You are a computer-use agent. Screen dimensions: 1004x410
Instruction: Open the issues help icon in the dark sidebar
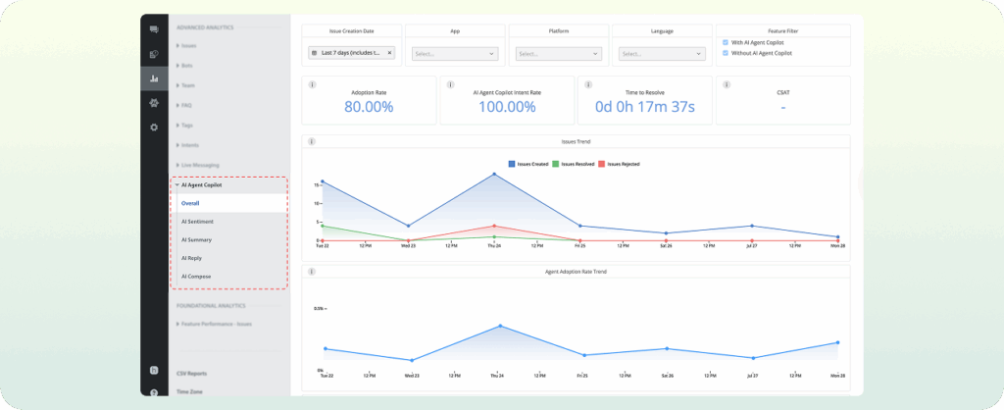154,55
